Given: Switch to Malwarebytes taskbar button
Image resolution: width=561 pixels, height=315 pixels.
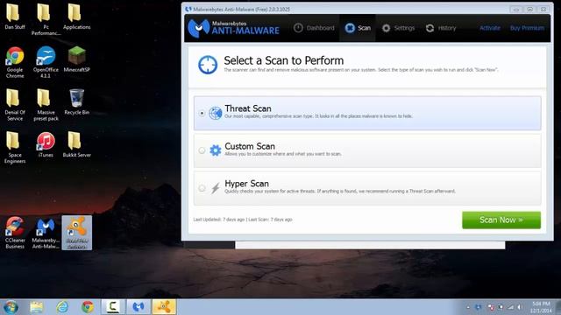Looking at the screenshot, I should [138, 307].
